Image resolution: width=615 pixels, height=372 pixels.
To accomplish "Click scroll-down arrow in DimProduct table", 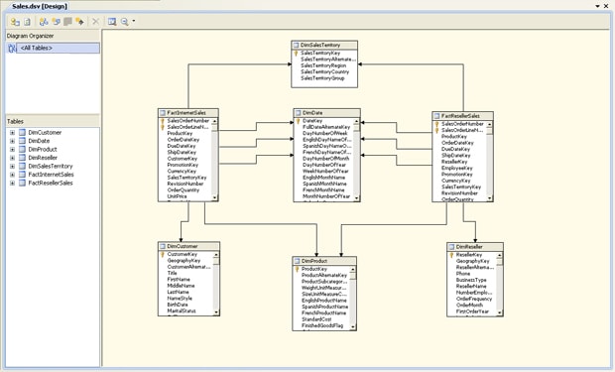I will tap(352, 327).
